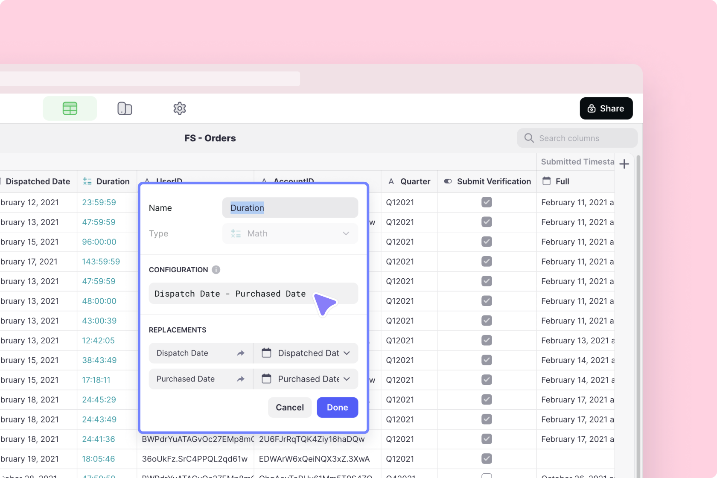
Task: Toggle Submit Verification for the 143:59:59 row
Action: (487, 262)
